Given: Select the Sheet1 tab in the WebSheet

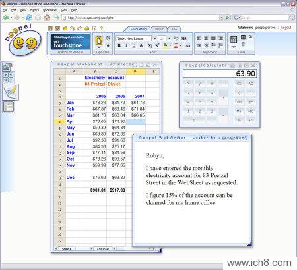Looking at the screenshot, I should tap(67, 249).
